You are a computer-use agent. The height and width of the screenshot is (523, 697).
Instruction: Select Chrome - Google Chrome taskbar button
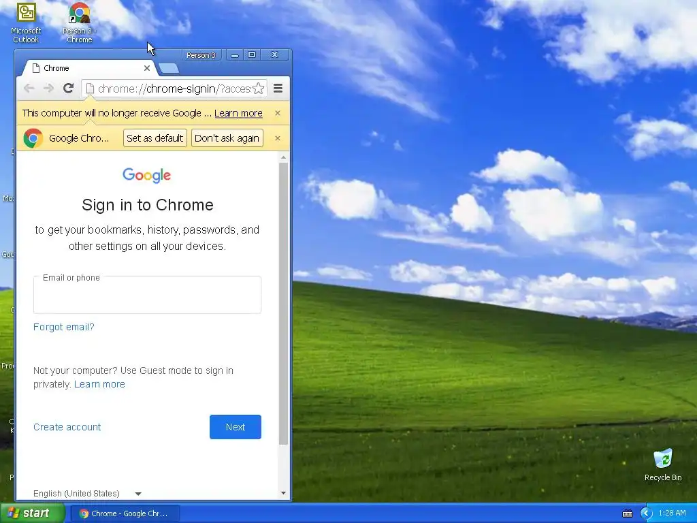pos(125,513)
